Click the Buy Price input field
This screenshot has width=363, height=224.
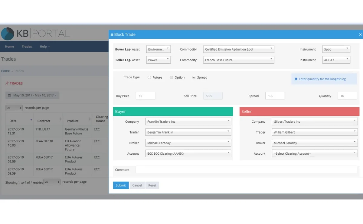[x=146, y=96]
